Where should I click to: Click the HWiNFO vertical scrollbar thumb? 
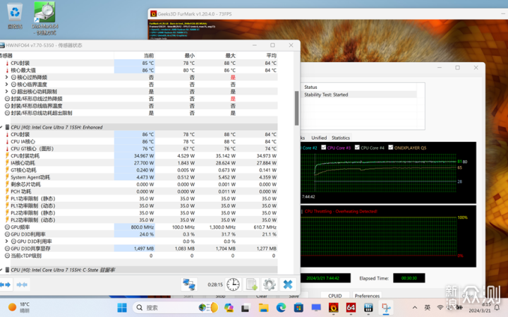296,108
